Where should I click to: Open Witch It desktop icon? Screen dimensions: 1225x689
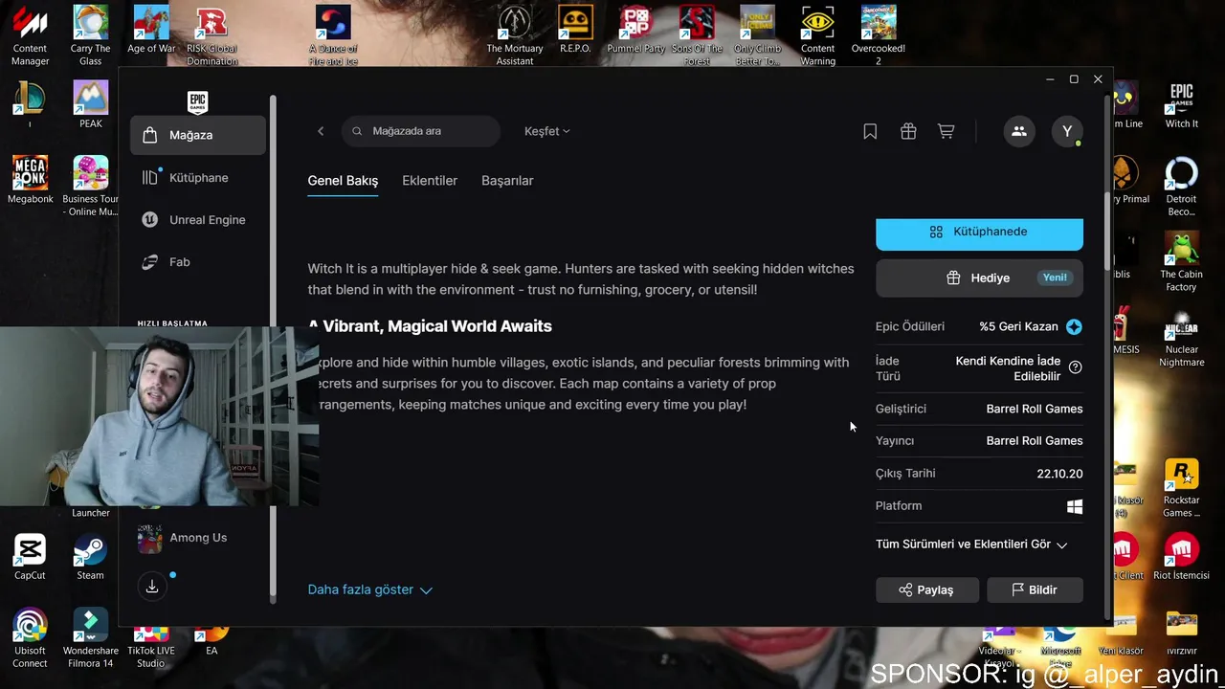click(x=1181, y=104)
